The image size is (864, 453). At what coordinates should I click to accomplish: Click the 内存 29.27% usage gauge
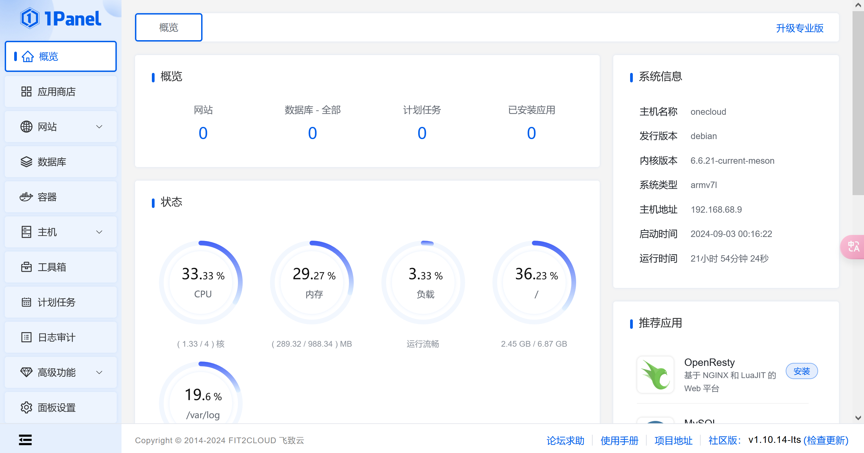pyautogui.click(x=312, y=282)
